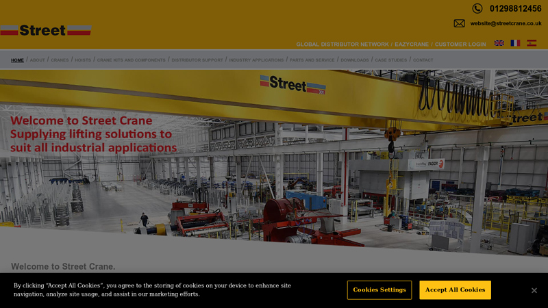Go to Customer Login

(460, 44)
